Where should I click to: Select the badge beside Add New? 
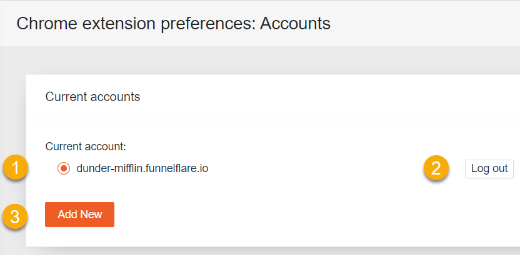click(x=15, y=216)
